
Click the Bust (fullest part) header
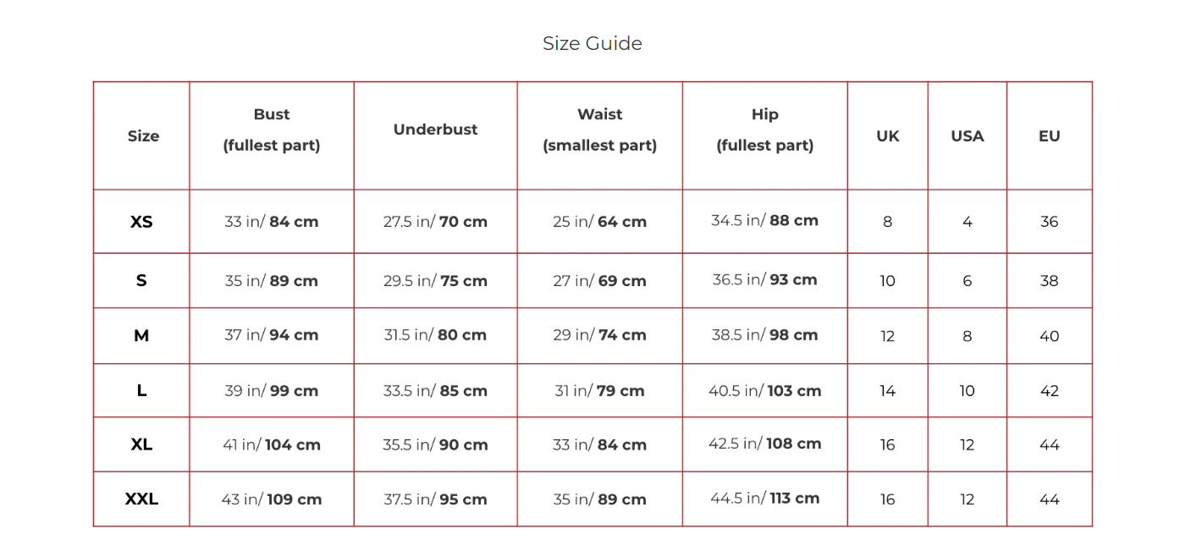[272, 130]
